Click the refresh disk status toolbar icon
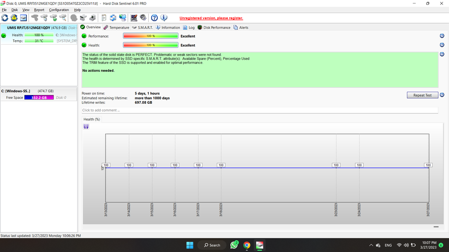The width and height of the screenshot is (449, 252). (5, 18)
